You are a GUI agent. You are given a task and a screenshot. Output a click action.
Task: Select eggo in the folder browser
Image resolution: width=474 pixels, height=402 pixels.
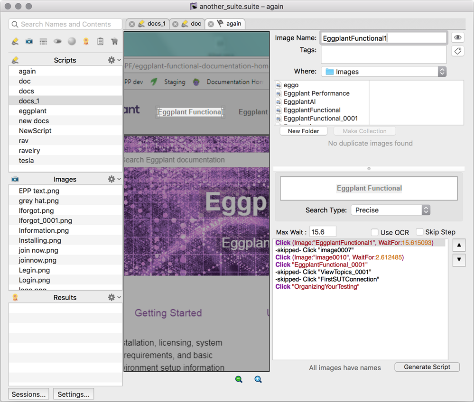click(x=322, y=85)
